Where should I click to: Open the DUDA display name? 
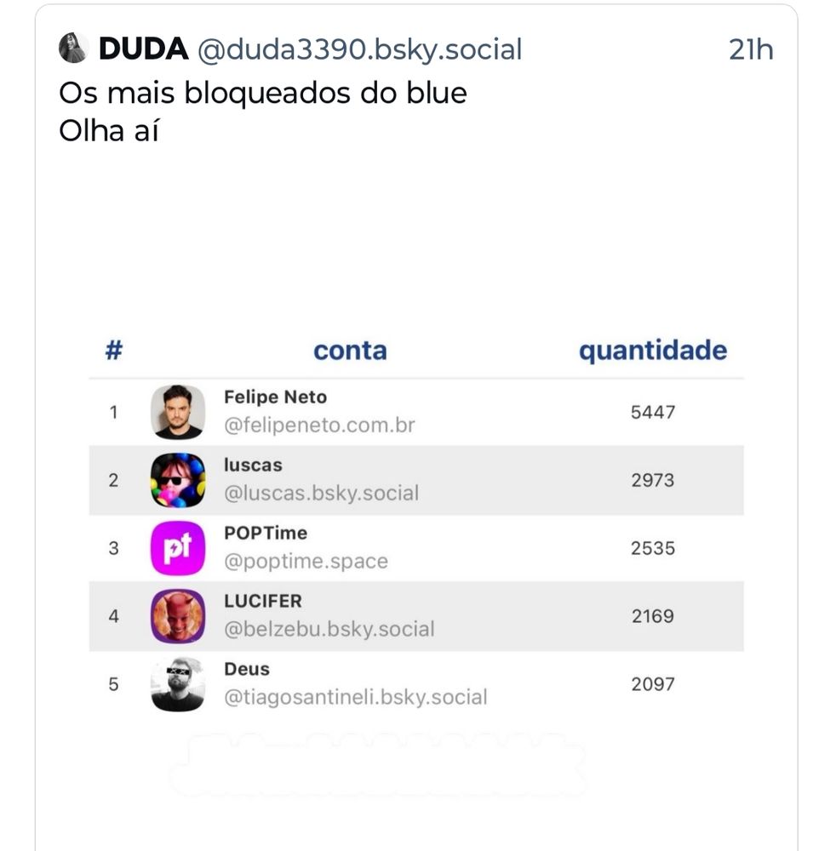click(143, 49)
